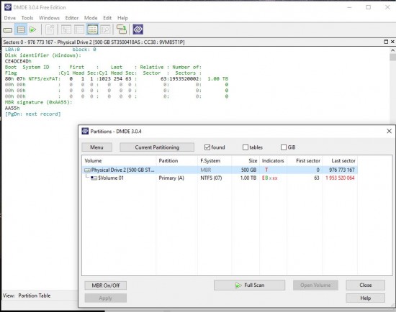The image size is (396, 312).
Task: Click the First sector column header
Action: coord(305,160)
